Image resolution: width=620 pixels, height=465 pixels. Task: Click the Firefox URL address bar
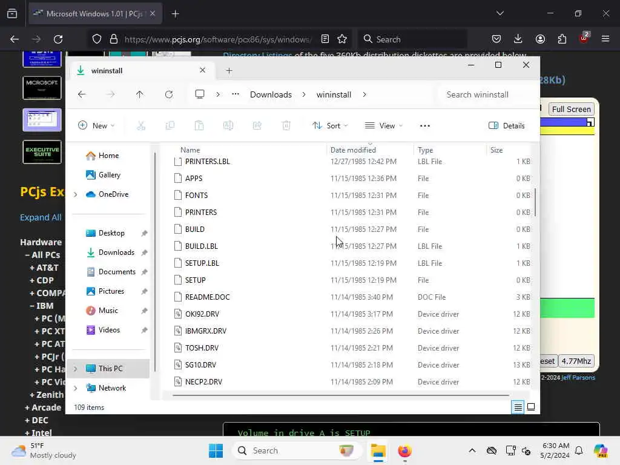[x=217, y=39]
